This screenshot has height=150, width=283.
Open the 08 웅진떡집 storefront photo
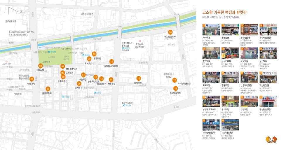268,53
